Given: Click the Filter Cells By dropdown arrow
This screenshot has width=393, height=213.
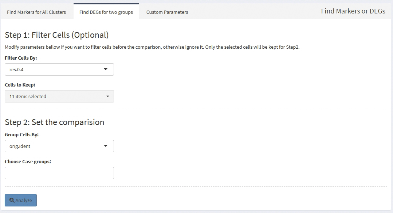Looking at the screenshot, I should (x=106, y=69).
